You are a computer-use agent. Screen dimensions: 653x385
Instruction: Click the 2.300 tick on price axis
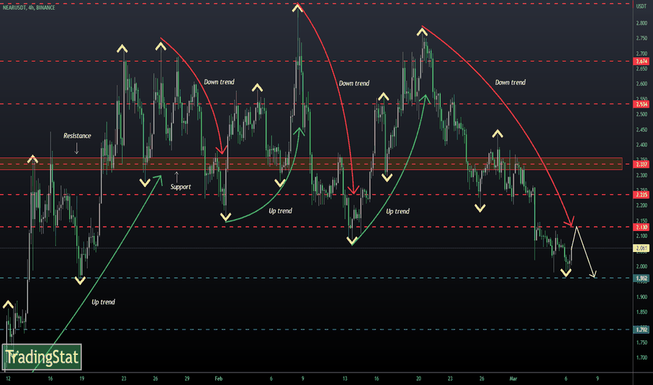[x=642, y=175]
